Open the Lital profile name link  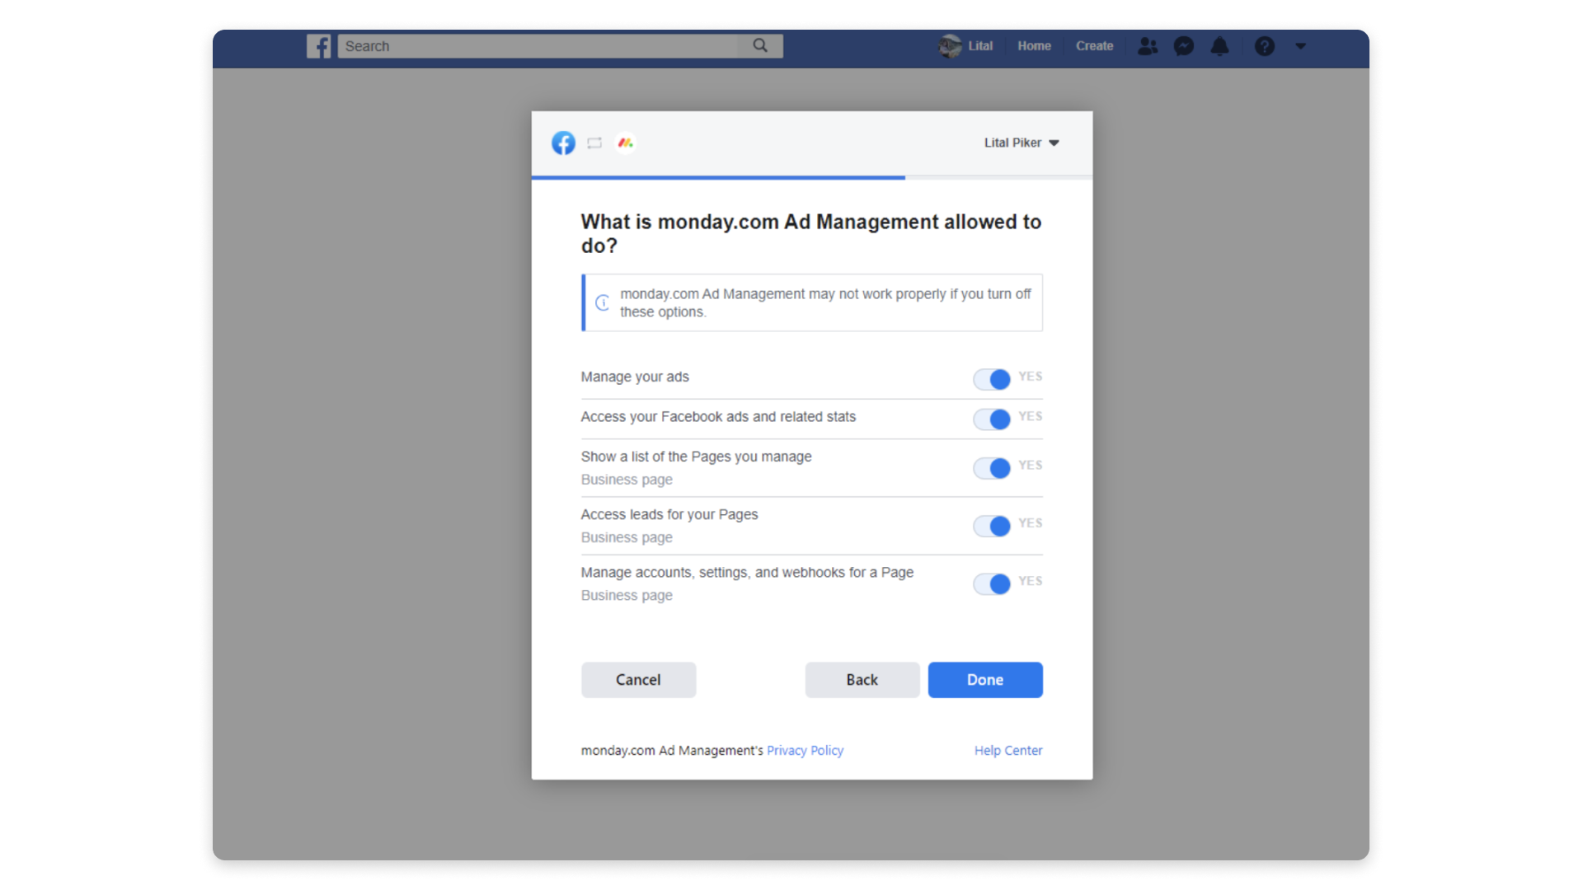(x=979, y=46)
